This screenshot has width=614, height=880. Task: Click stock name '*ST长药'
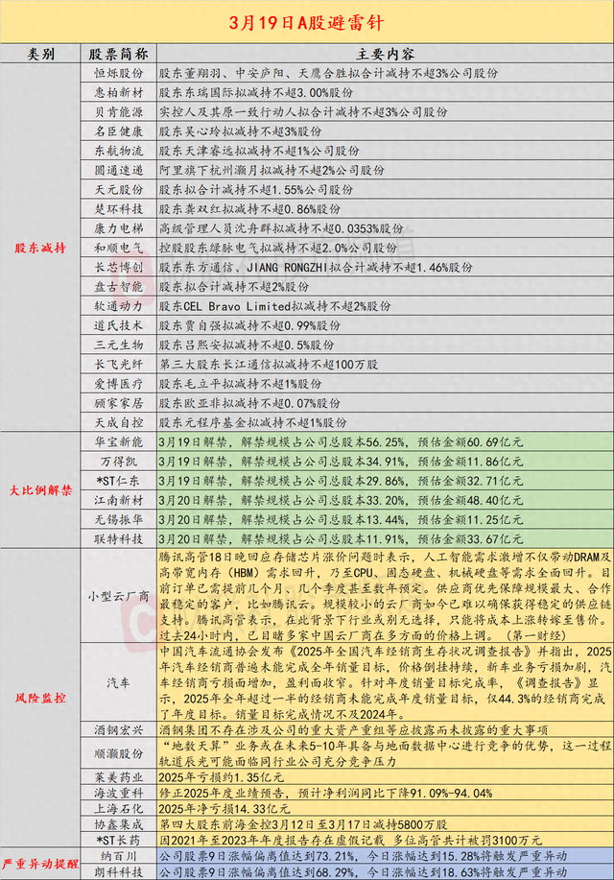tap(118, 840)
